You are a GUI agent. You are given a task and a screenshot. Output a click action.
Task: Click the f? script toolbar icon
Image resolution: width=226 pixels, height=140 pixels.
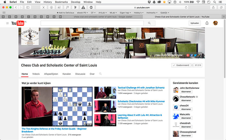pos(67,8)
